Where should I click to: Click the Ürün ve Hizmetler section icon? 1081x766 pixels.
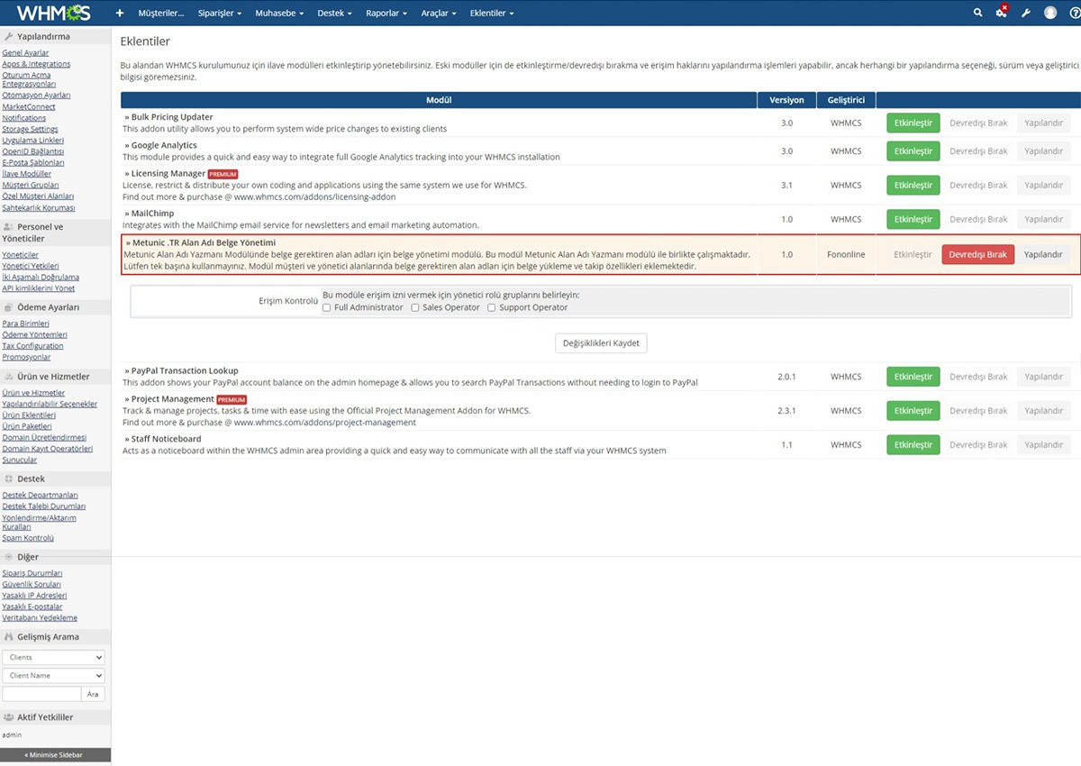[x=8, y=377]
